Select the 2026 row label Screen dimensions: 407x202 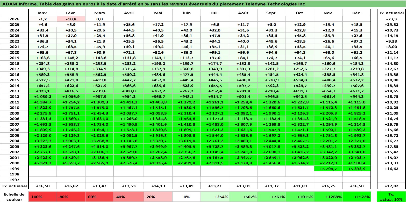pos(14,19)
